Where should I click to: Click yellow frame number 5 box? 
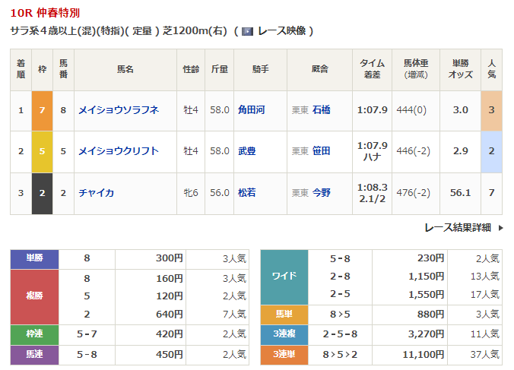point(43,151)
